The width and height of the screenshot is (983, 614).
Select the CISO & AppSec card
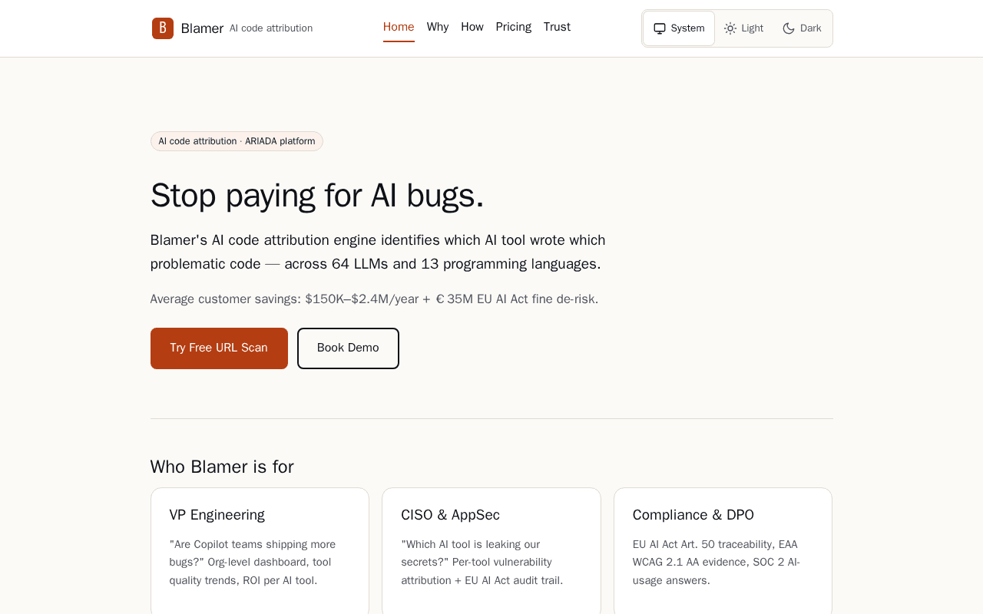point(491,551)
